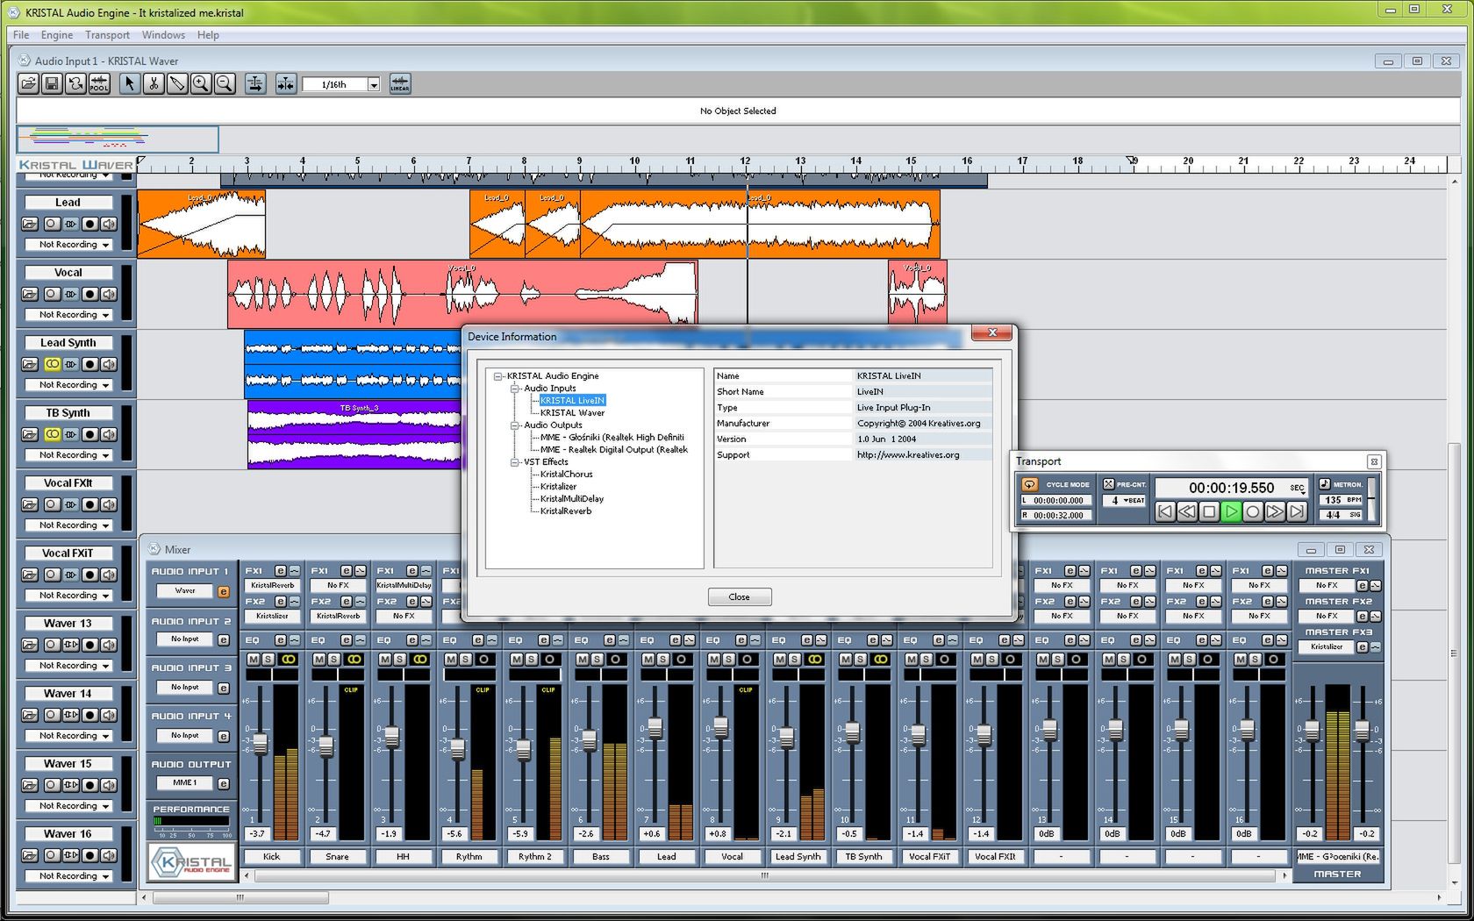1474x921 pixels.
Task: Open project with Waver folder icon
Action: pyautogui.click(x=28, y=84)
